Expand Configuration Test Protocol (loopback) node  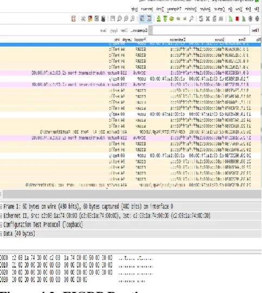(x=1, y=225)
